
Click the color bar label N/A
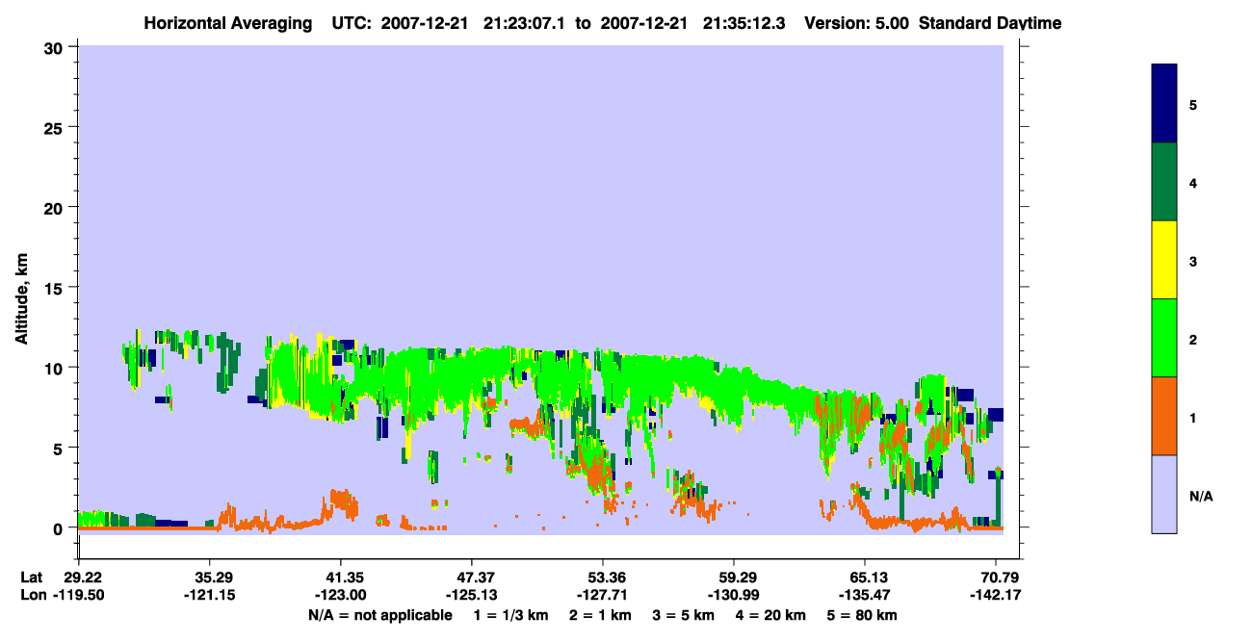[x=1200, y=496]
